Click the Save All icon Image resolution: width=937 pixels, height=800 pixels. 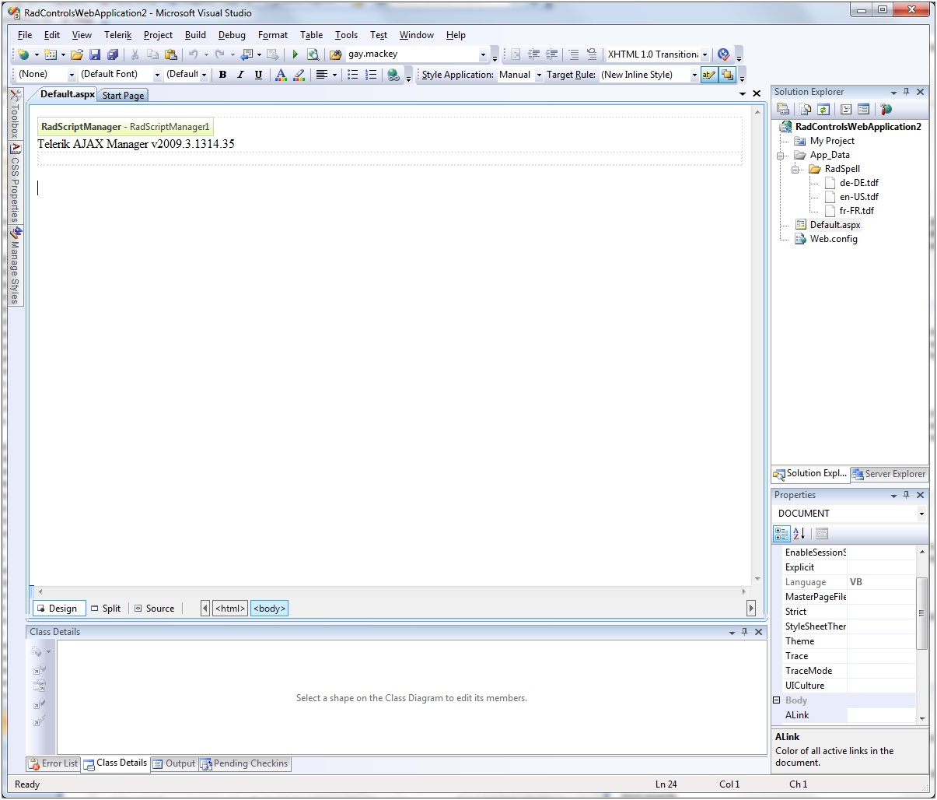(x=113, y=54)
